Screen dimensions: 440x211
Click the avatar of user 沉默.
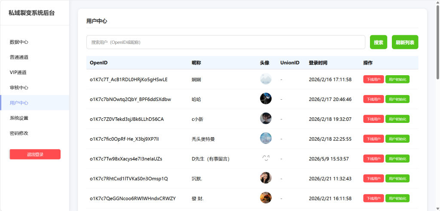[x=266, y=178]
